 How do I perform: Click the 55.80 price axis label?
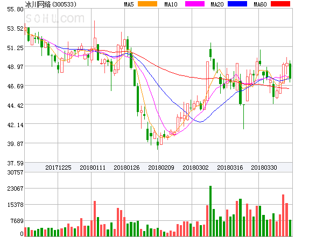(x=15, y=9)
